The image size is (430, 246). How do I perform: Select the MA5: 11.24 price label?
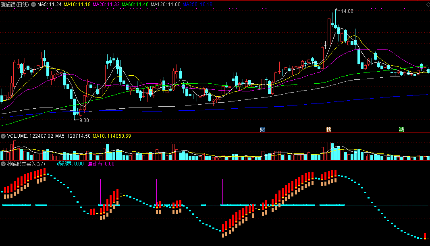pyautogui.click(x=49, y=4)
